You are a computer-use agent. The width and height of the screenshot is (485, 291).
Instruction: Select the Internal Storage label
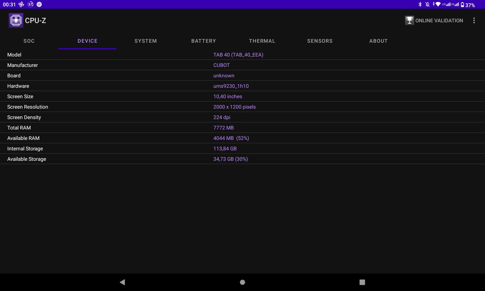pyautogui.click(x=25, y=149)
